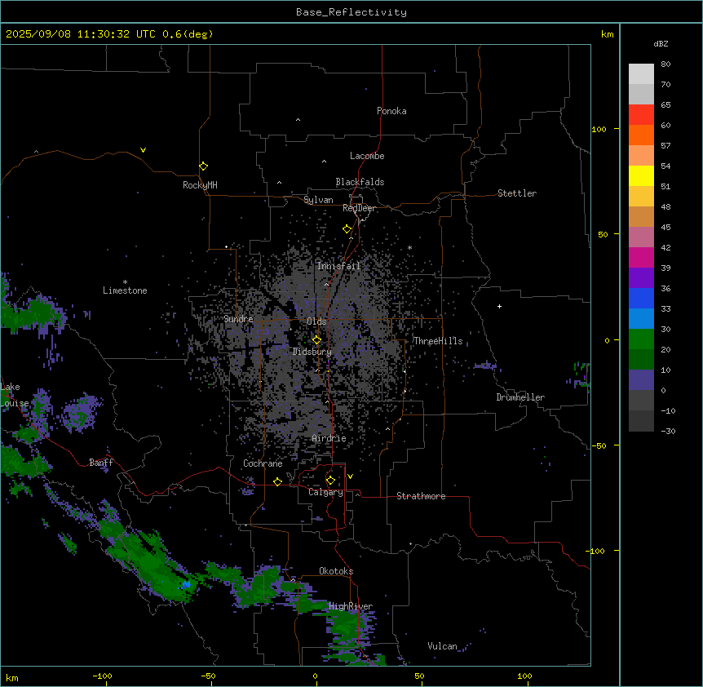Viewport: 703px width, 687px height.
Task: Click the yellow V marker northwest of RockyMH
Action: tap(143, 150)
